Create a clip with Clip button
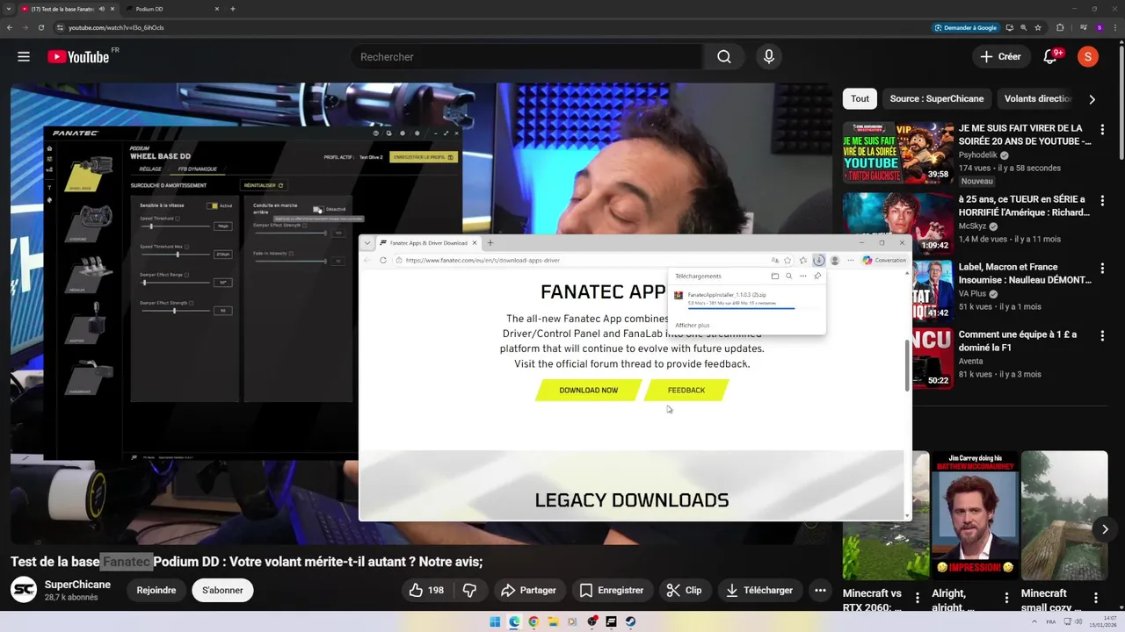 [x=684, y=590]
